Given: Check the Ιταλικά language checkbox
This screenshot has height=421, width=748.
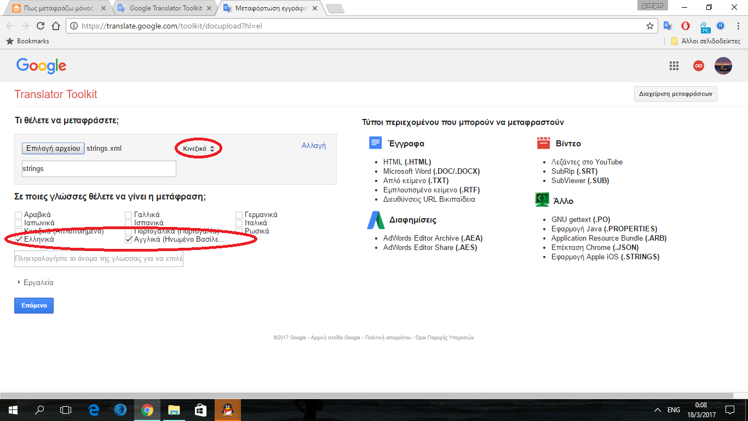Looking at the screenshot, I should (239, 223).
